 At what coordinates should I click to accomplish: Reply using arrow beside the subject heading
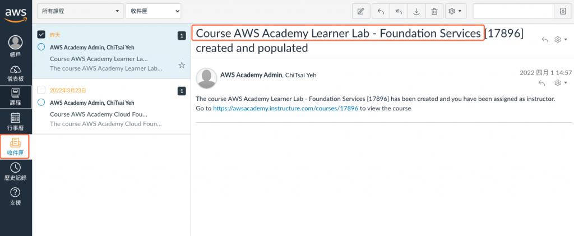pyautogui.click(x=545, y=40)
